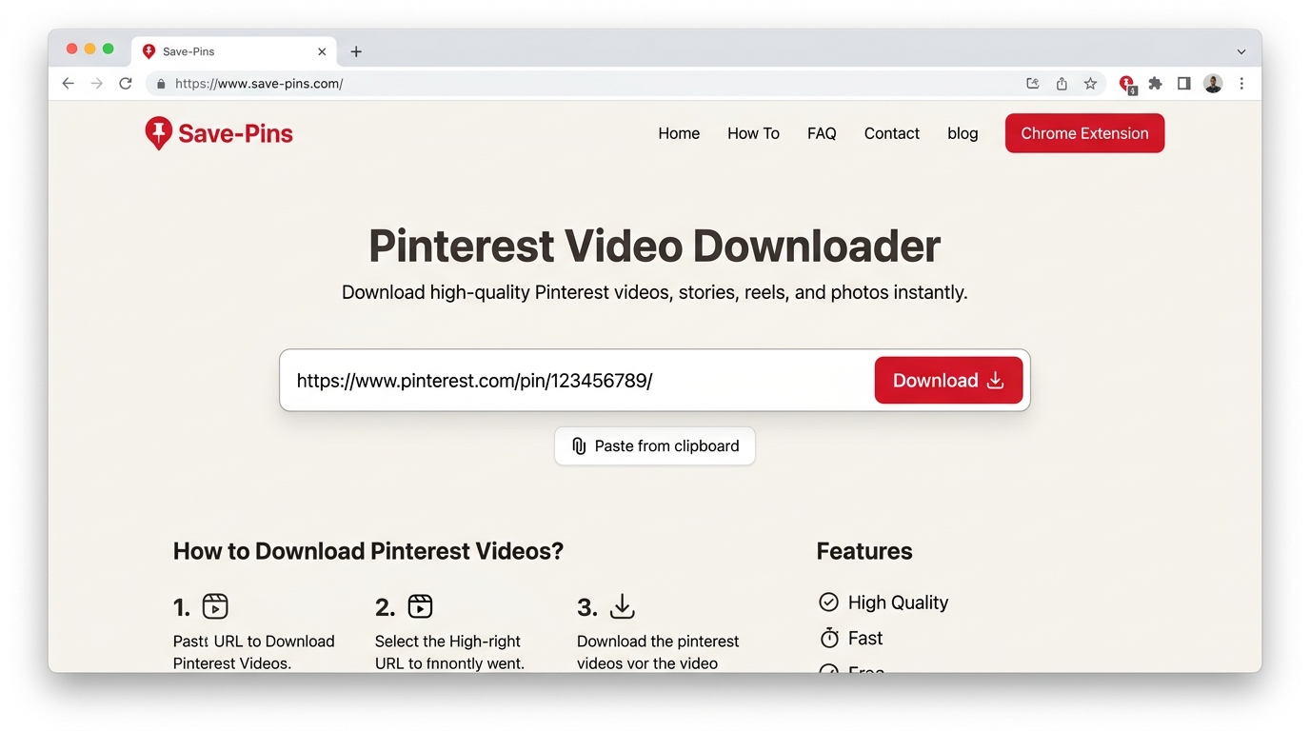The height and width of the screenshot is (731, 1310).
Task: Open the FAQ nav link
Action: coord(822,133)
